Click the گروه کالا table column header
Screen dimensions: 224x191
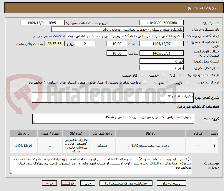click(76, 134)
